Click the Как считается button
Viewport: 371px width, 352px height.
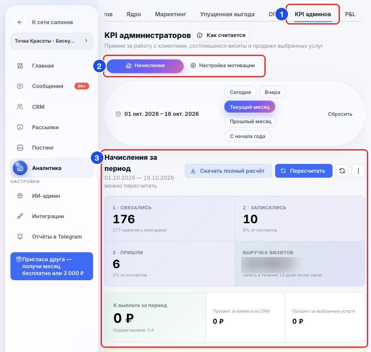tap(222, 36)
